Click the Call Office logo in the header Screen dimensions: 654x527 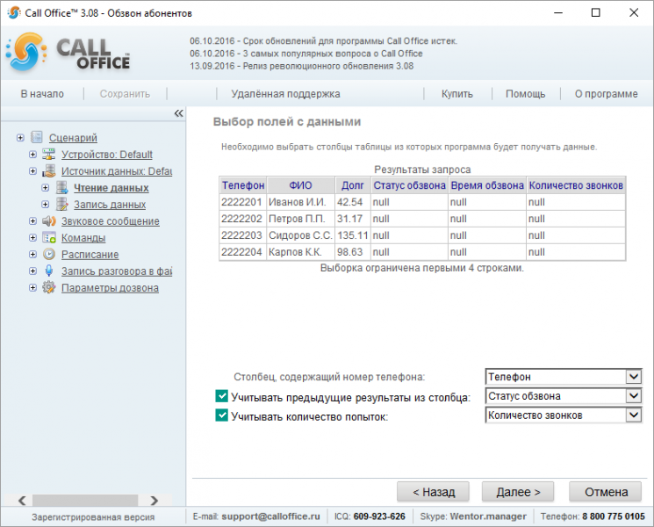tap(68, 52)
